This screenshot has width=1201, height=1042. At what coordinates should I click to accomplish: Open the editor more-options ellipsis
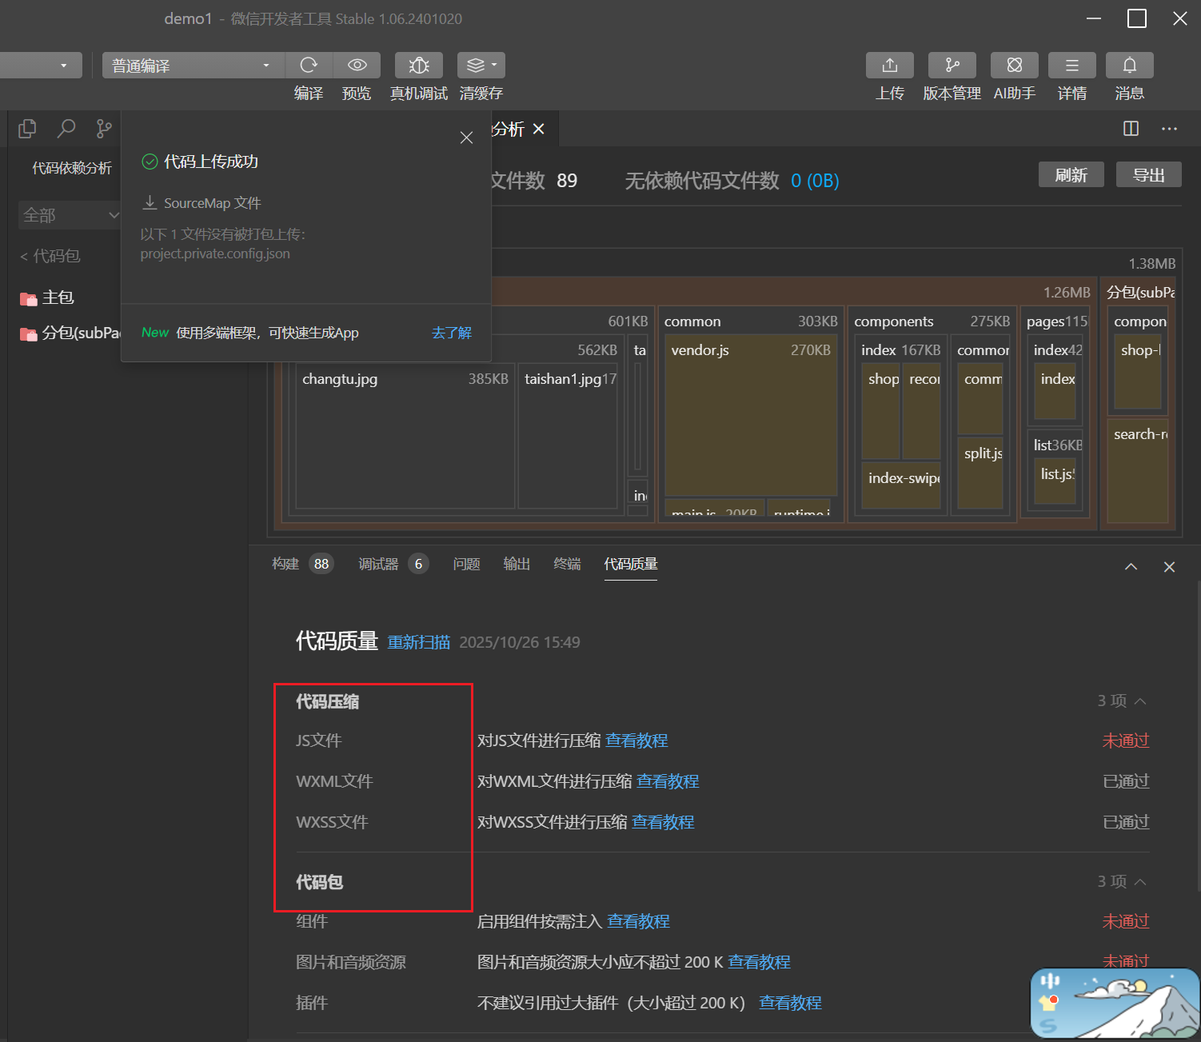tap(1169, 129)
